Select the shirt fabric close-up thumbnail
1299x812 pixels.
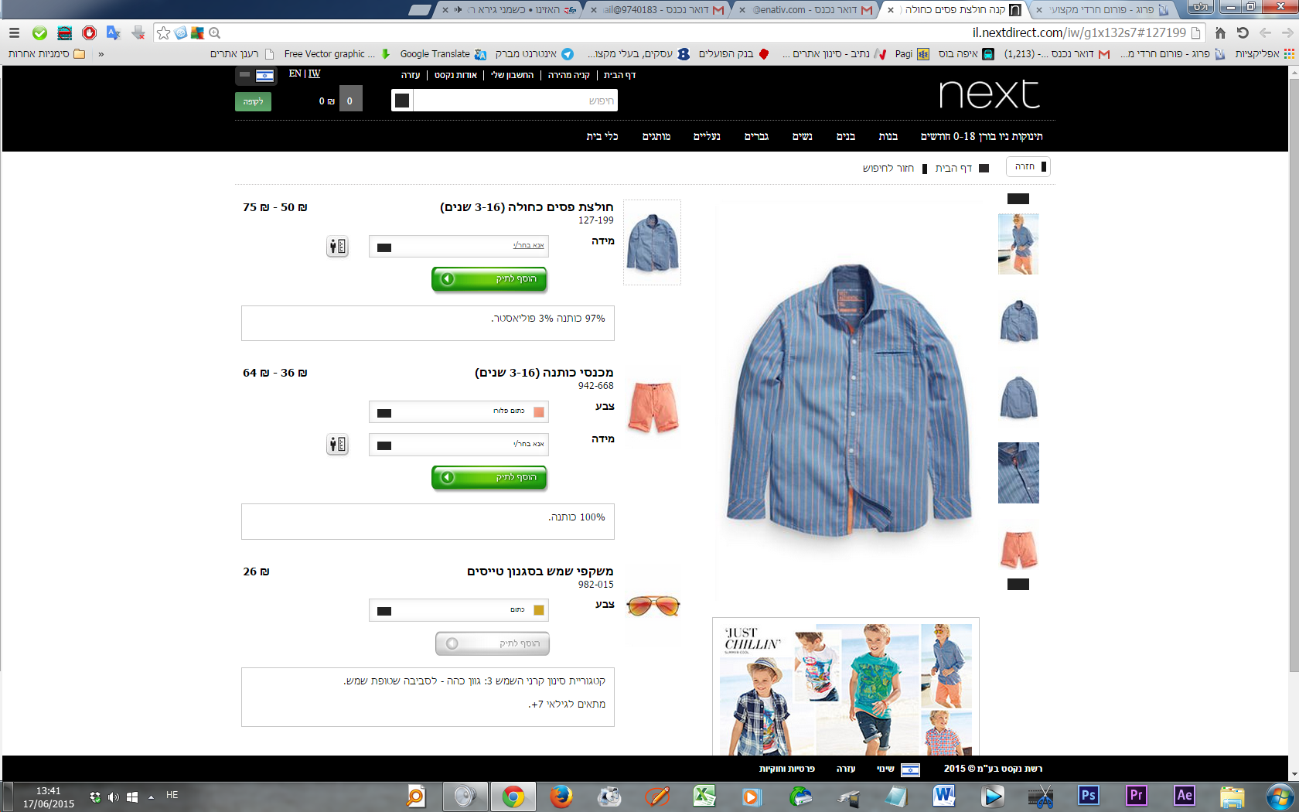[x=1018, y=473]
